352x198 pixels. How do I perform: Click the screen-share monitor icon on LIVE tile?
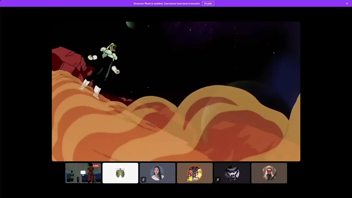(83, 173)
